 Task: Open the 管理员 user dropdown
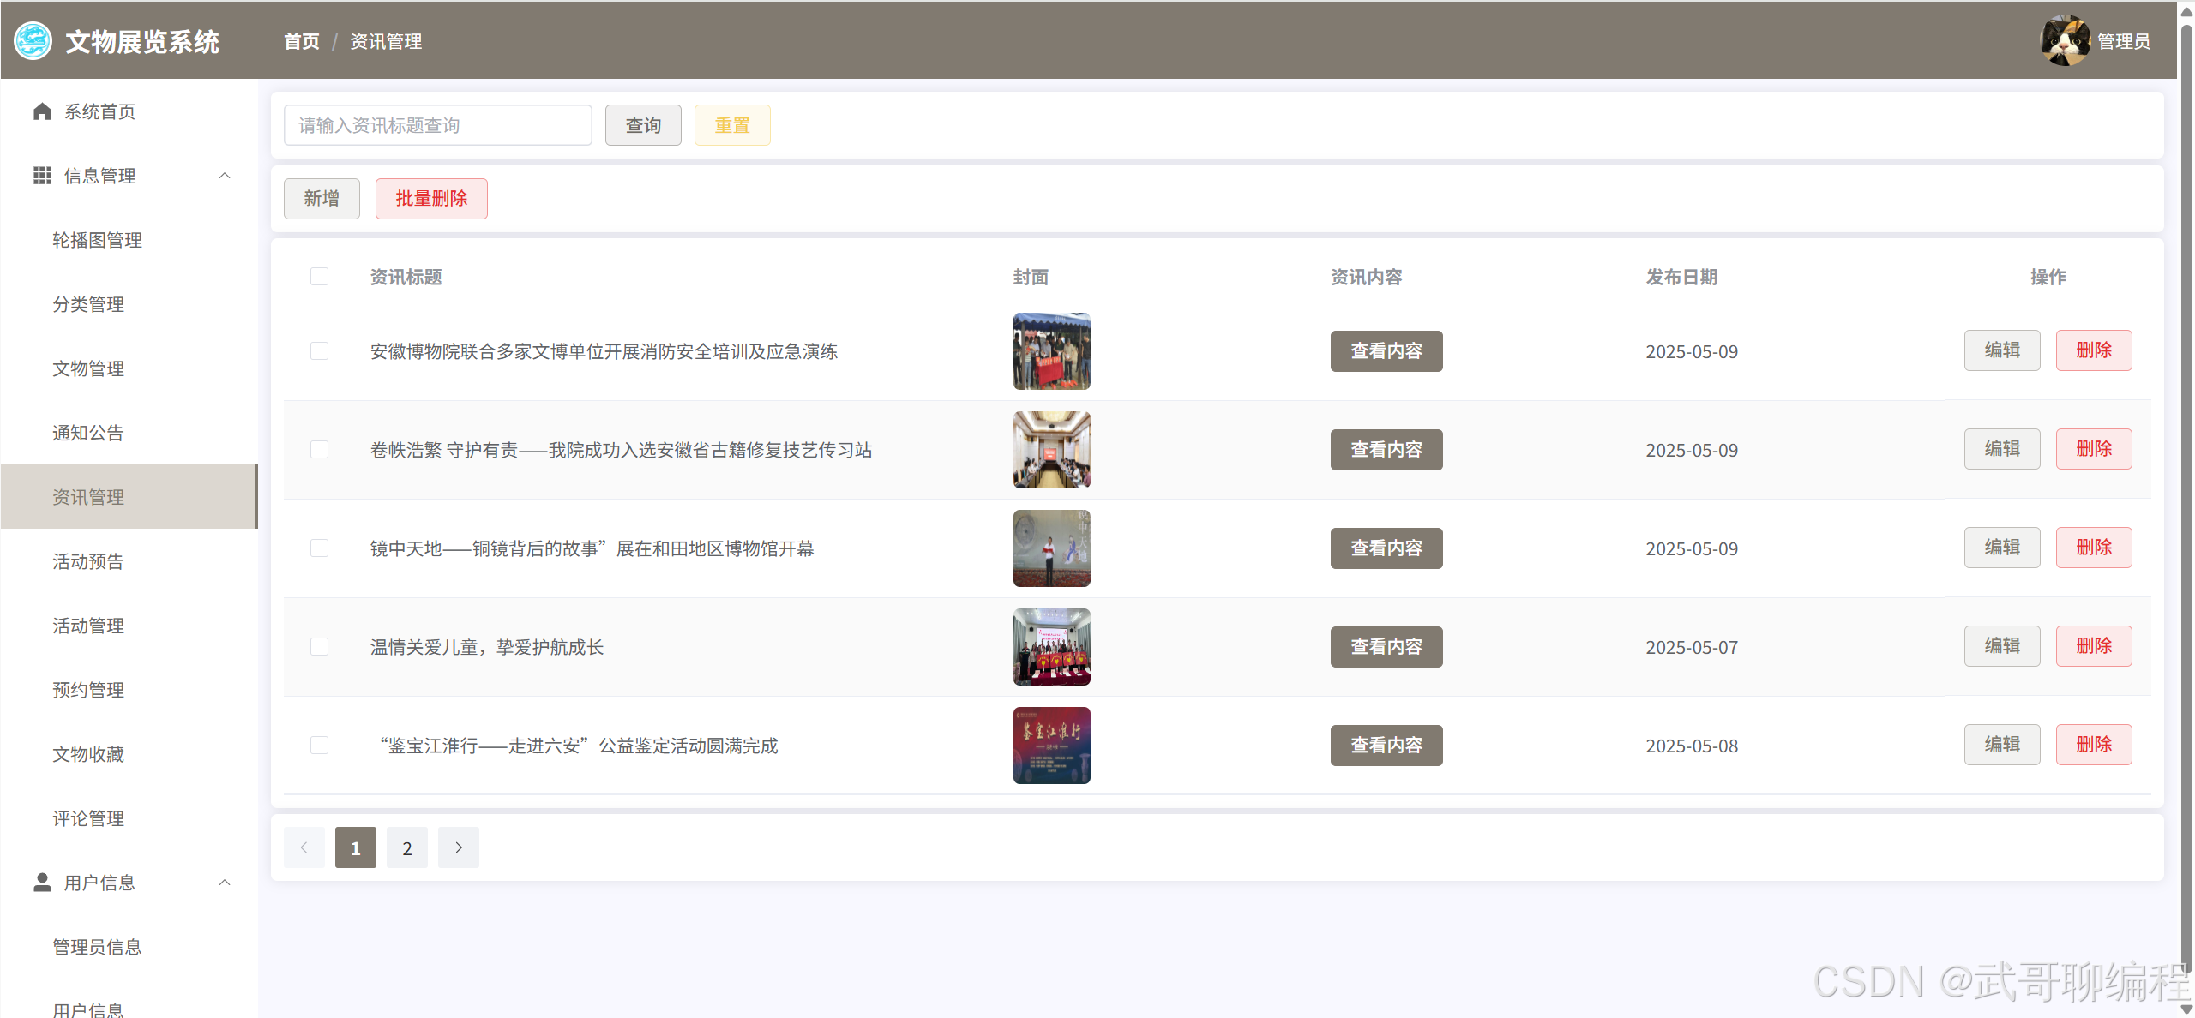click(2123, 41)
